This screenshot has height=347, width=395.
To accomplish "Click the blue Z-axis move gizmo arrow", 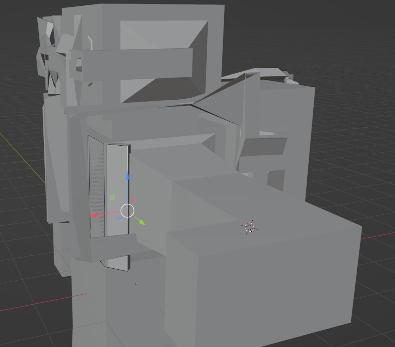I will pos(127,176).
